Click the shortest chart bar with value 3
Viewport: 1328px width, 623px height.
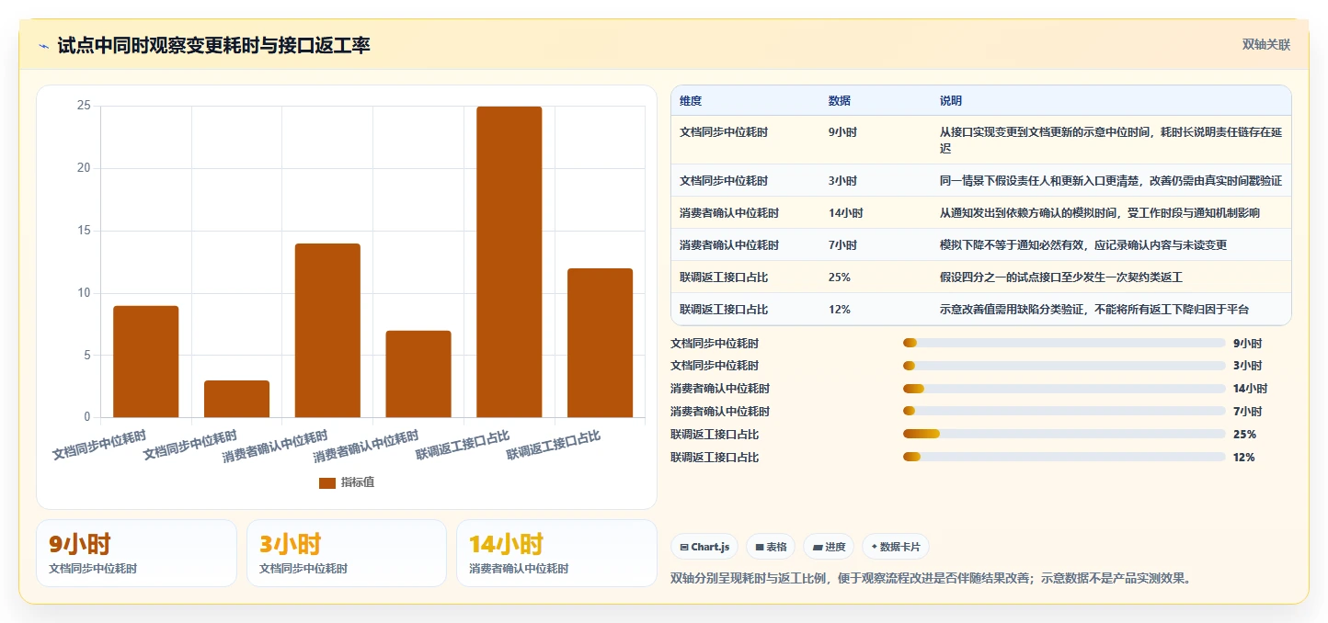pos(236,399)
